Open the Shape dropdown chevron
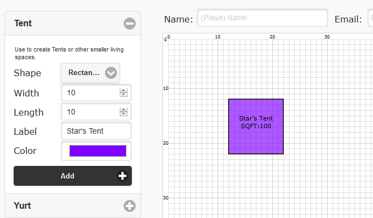The width and height of the screenshot is (373, 218). 111,73
